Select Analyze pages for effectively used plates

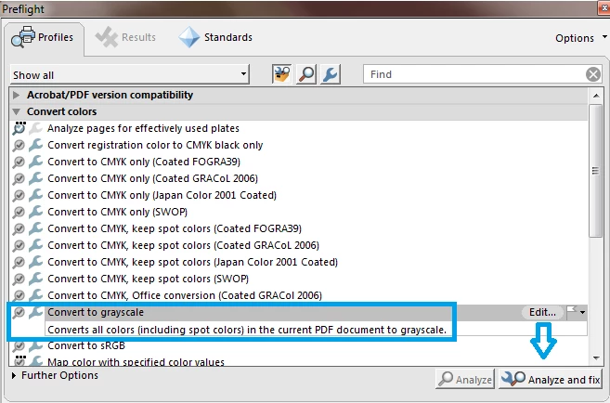pos(143,128)
